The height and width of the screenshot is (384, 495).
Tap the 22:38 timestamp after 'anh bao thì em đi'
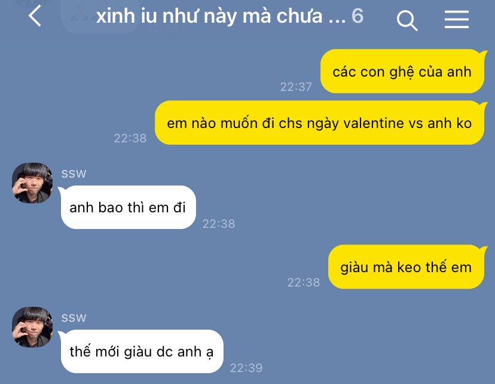pos(218,224)
